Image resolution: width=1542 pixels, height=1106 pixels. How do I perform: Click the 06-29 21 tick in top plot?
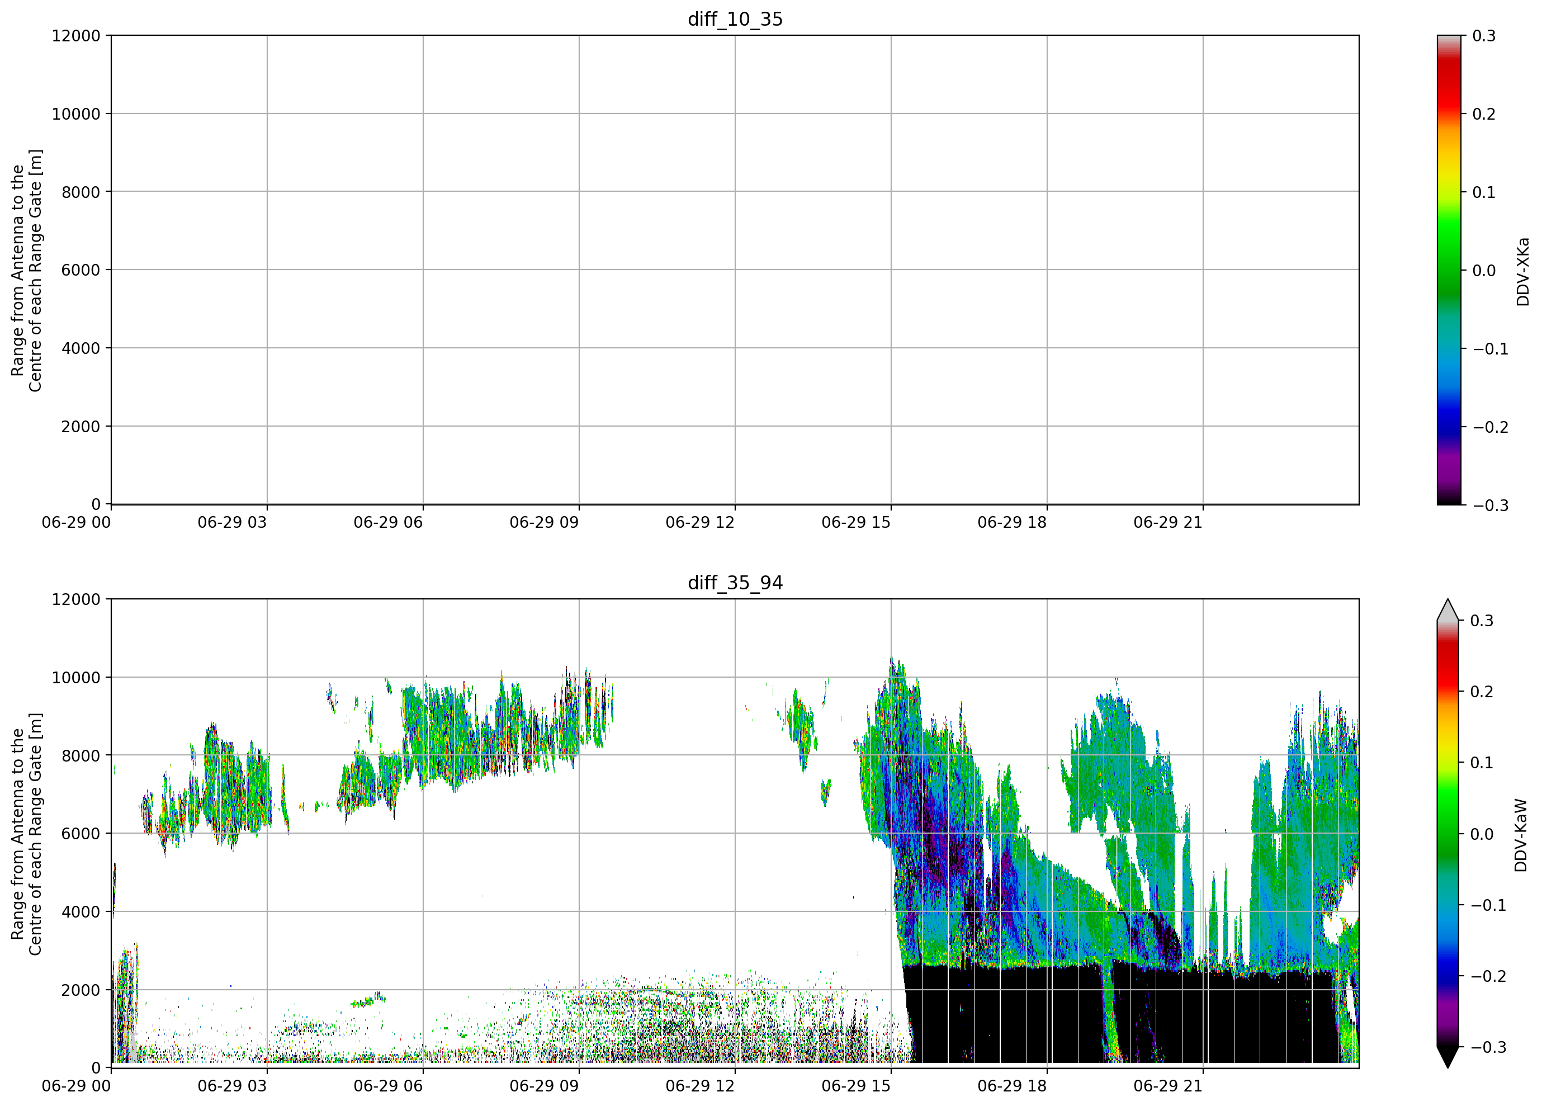click(x=1168, y=522)
